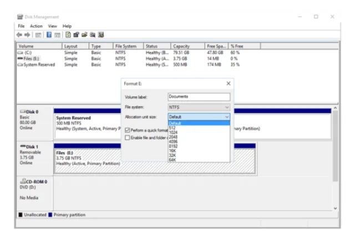Click the Volume label field containing Documents
Screen dimensions: 355x236
(199, 97)
